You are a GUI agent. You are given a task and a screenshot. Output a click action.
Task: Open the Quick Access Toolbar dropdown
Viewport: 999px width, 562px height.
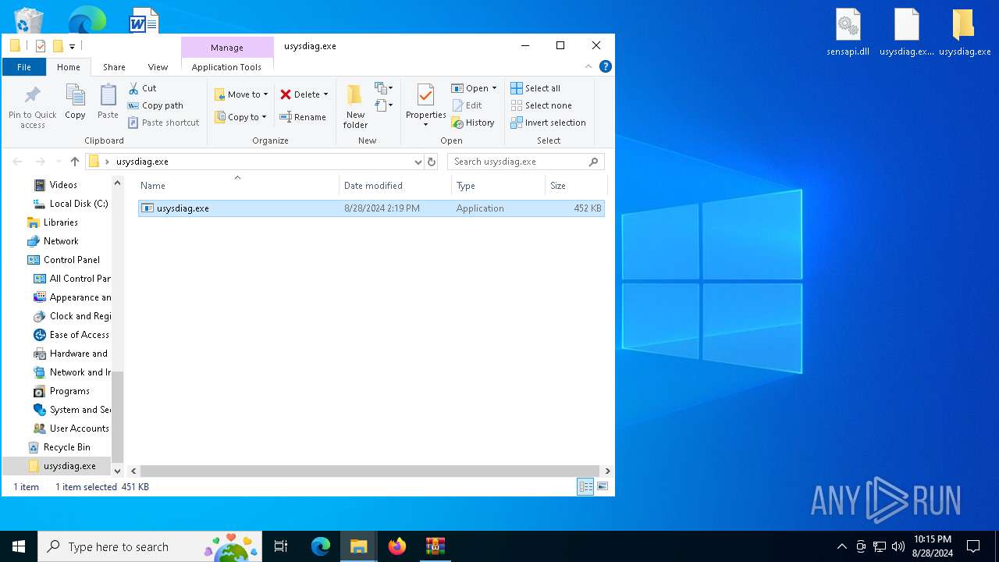click(x=72, y=47)
